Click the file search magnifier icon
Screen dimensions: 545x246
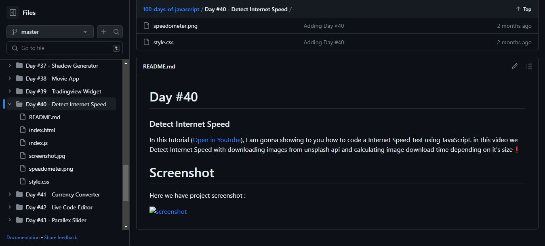116,31
